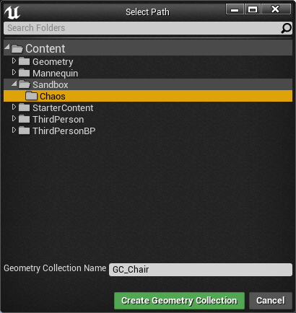Click the Chaos folder icon

[x=32, y=96]
